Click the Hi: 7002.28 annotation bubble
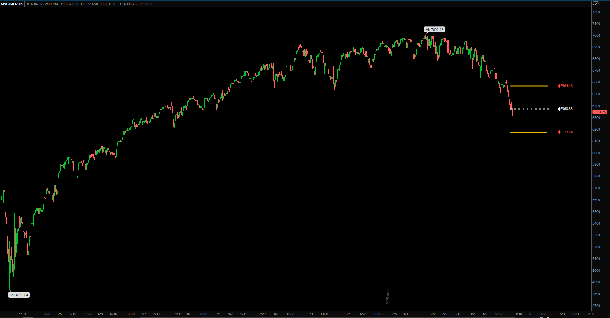610x318 pixels. tap(435, 29)
